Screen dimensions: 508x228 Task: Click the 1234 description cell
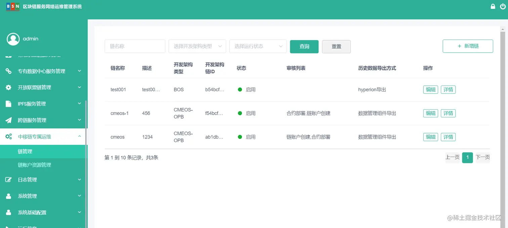point(147,137)
